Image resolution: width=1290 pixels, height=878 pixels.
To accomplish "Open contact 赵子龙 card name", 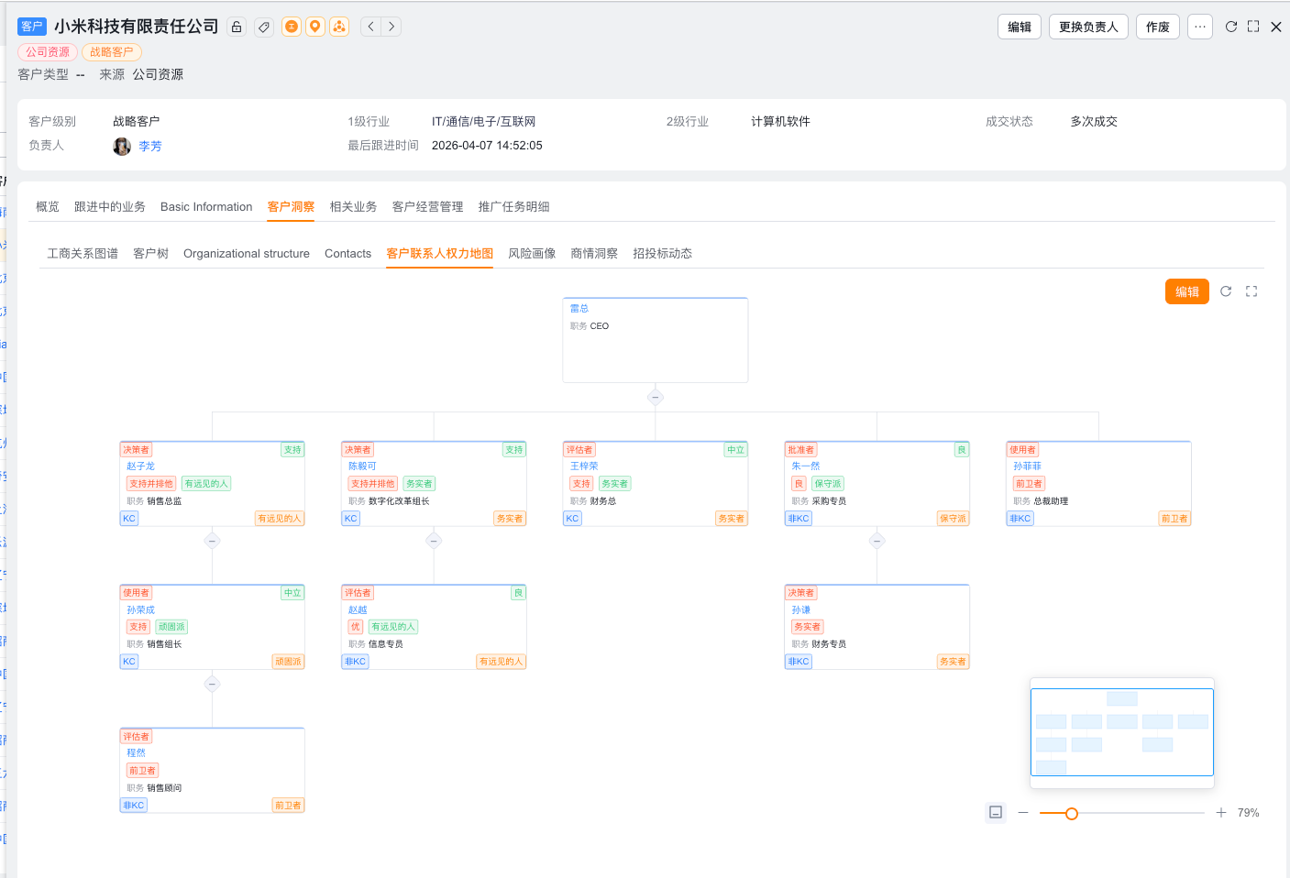I will [141, 466].
